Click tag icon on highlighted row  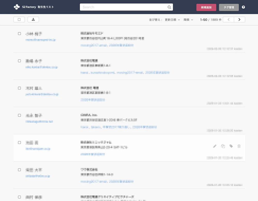pos(231,146)
